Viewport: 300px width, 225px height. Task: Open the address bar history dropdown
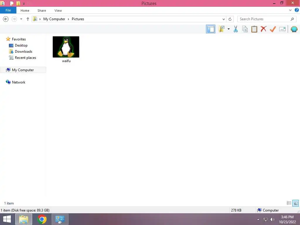click(224, 19)
